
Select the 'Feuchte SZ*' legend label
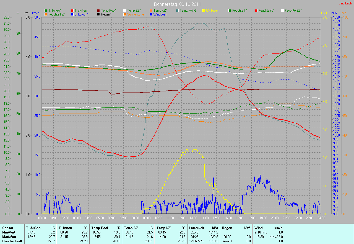[x=293, y=11]
